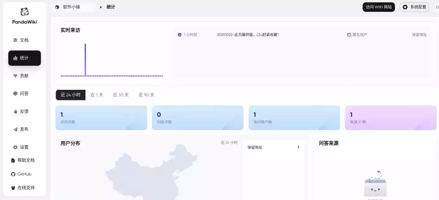Click the breadcrumb arrow before 统计
The width and height of the screenshot is (439, 200).
click(x=101, y=7)
